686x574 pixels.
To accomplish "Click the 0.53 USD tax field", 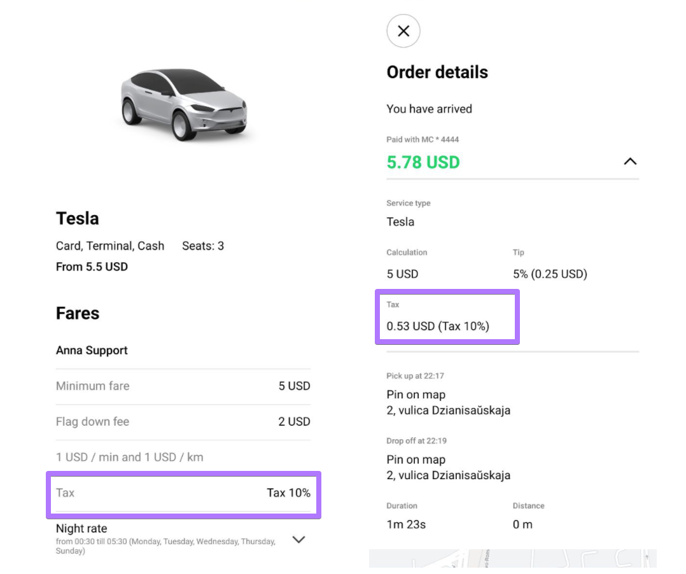I will coord(438,326).
